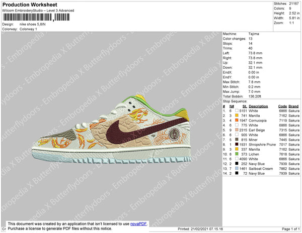Select the Max Stitch value 7.8 mm

tap(254, 82)
